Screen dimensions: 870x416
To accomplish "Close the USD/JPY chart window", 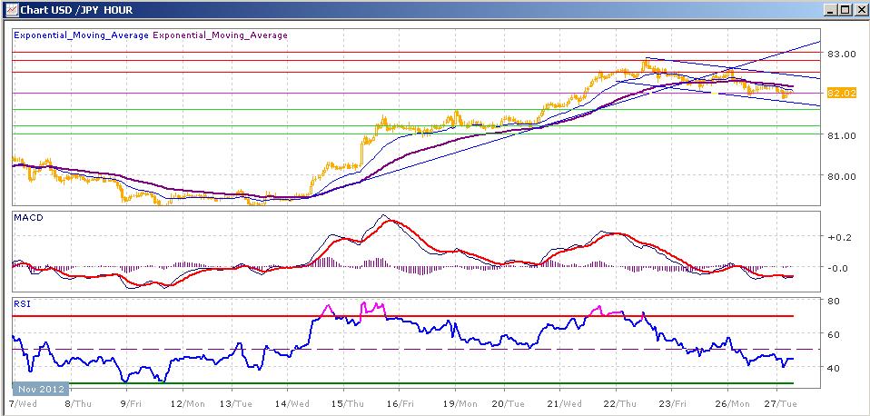I will pyautogui.click(x=860, y=9).
